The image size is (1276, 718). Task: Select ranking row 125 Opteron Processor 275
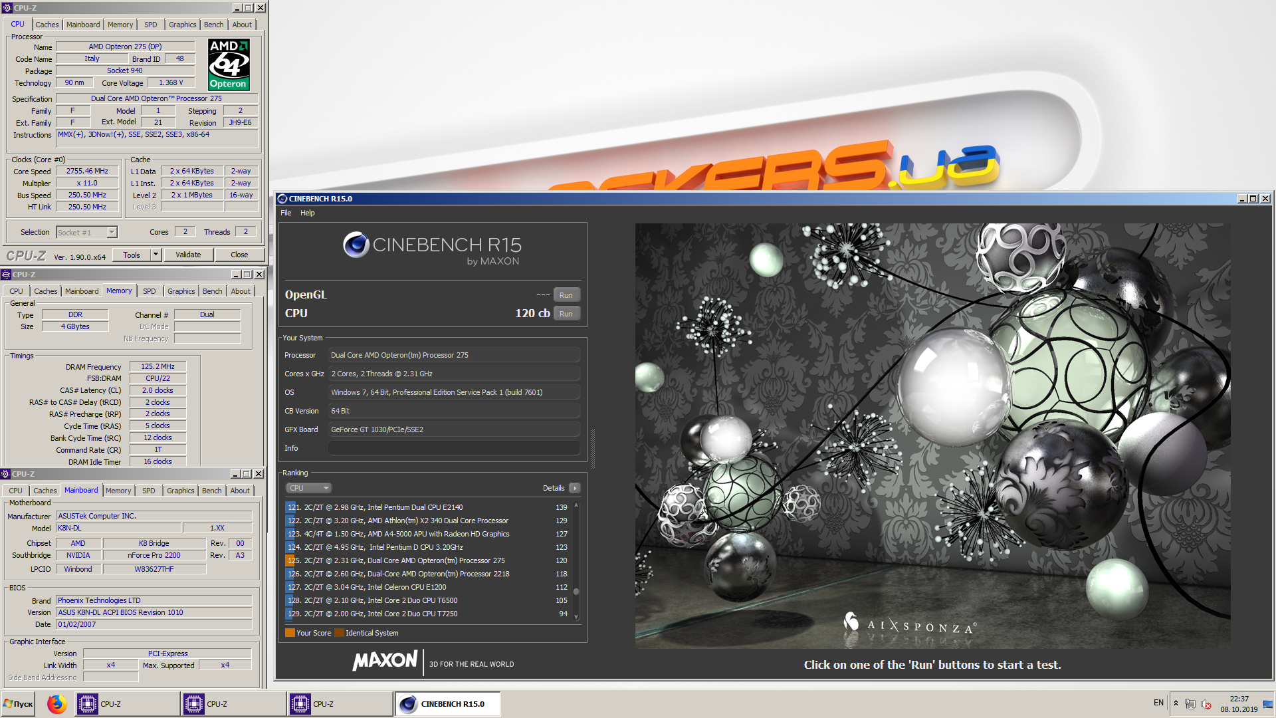(427, 560)
